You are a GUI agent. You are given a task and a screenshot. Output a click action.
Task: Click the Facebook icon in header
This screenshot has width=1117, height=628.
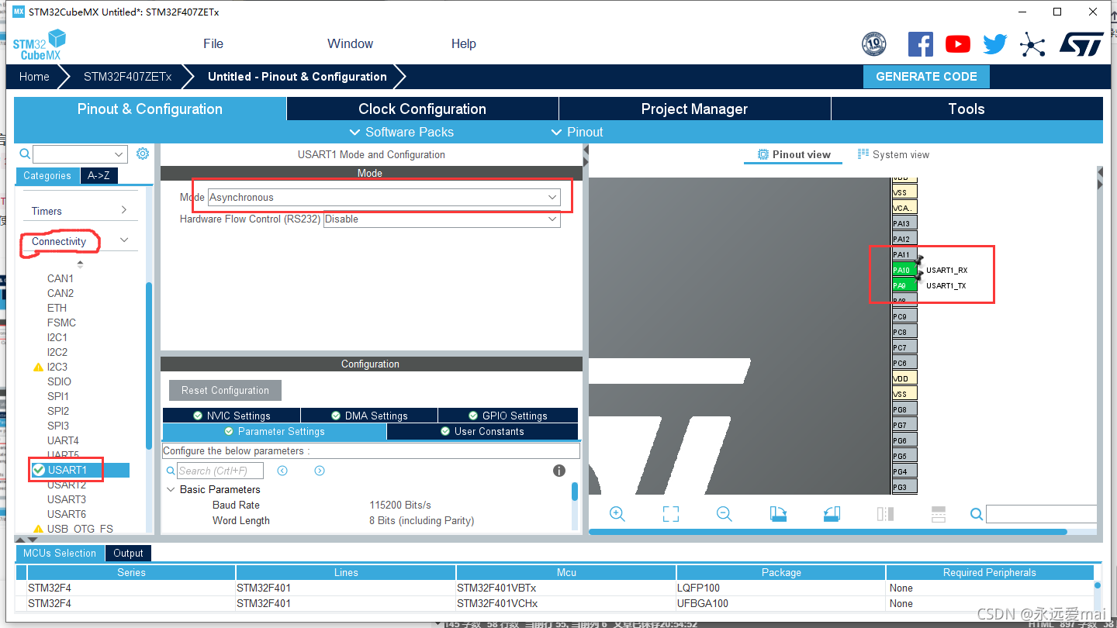(921, 44)
